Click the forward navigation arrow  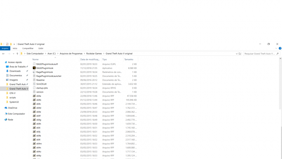(9, 54)
